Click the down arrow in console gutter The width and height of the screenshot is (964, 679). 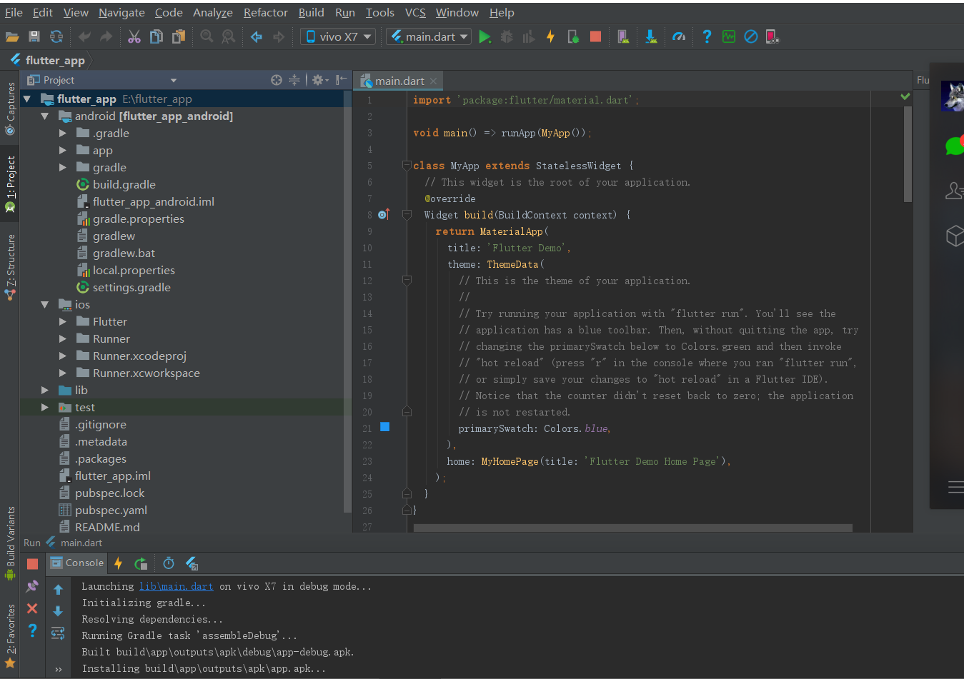point(58,611)
